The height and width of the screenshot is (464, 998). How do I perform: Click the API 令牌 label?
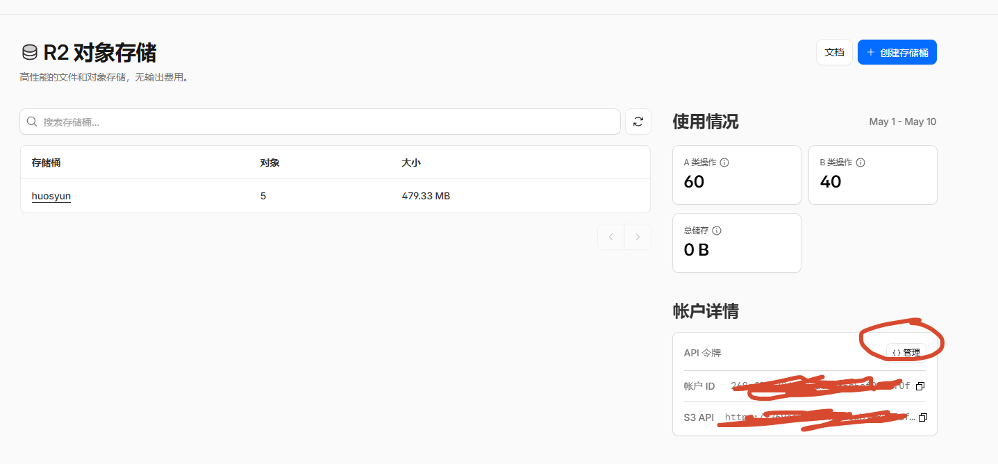pyautogui.click(x=702, y=353)
